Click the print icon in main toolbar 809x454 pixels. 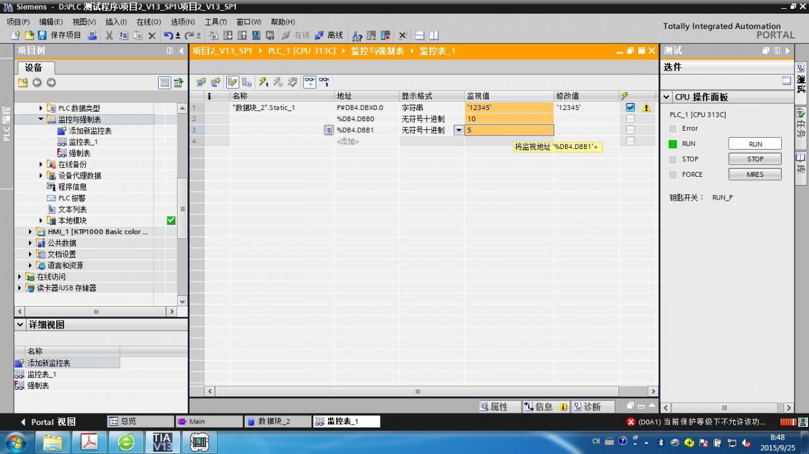pyautogui.click(x=92, y=35)
